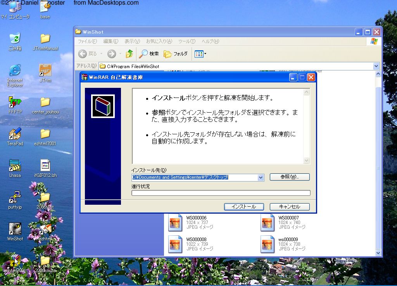
Task: Select the WS000008 JPEG file
Action: pyautogui.click(x=191, y=244)
